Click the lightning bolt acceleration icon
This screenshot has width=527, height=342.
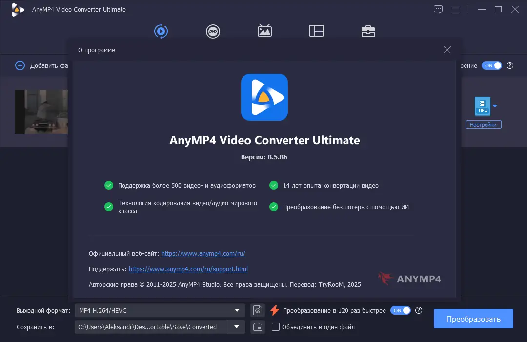[275, 310]
